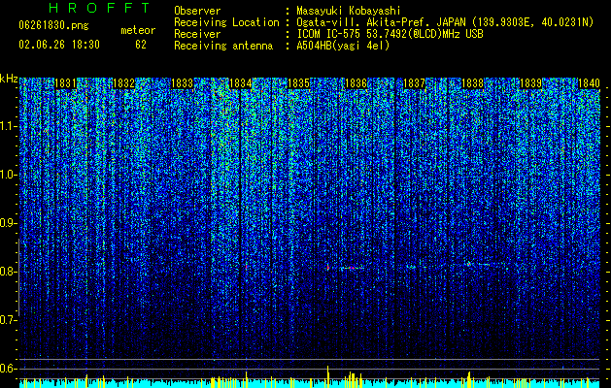Click the 1832 time marker
611x388 pixels.
[123, 83]
